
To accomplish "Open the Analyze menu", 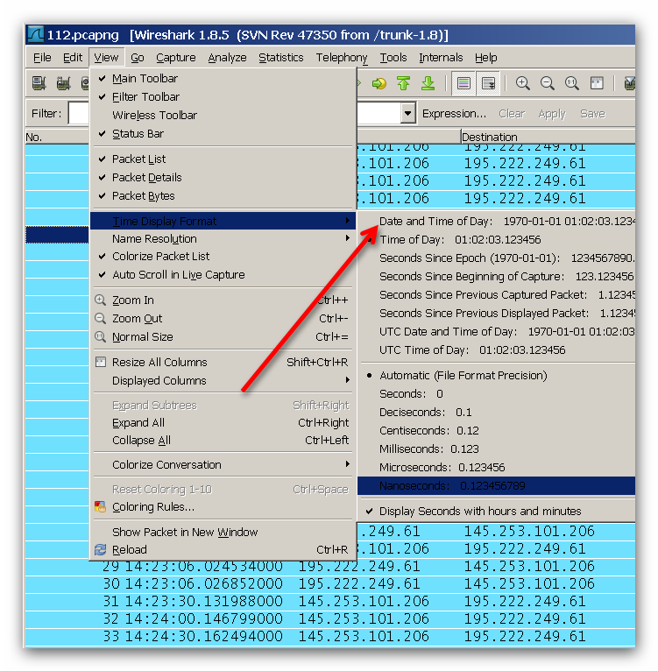I will click(x=227, y=57).
